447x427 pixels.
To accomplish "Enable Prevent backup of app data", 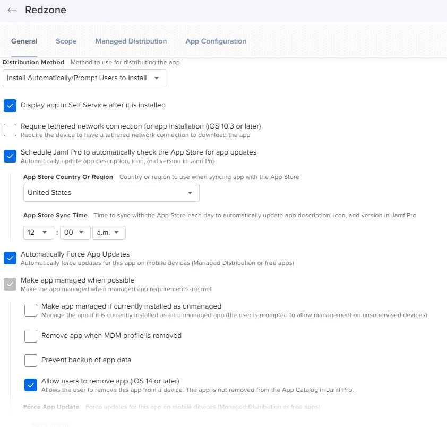I will coord(31,361).
